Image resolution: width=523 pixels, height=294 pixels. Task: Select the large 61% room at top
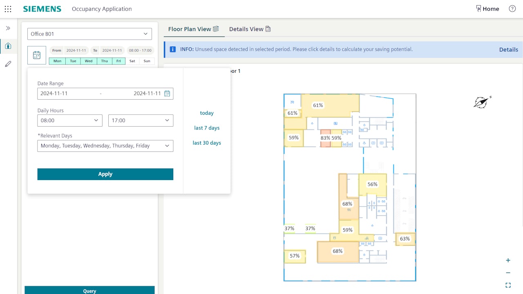330,105
